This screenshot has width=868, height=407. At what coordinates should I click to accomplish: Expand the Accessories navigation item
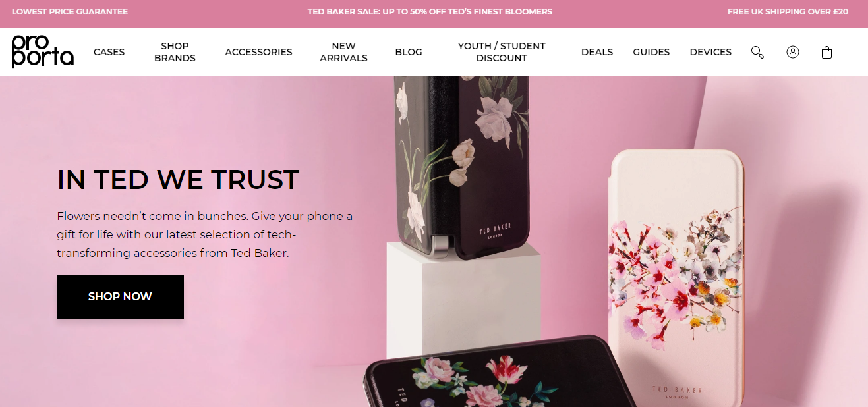coord(258,52)
